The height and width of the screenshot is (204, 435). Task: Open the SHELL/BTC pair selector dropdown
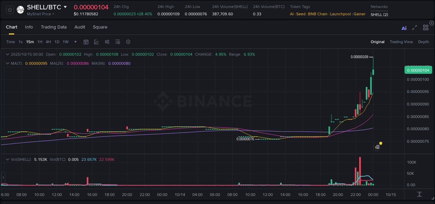coord(65,7)
